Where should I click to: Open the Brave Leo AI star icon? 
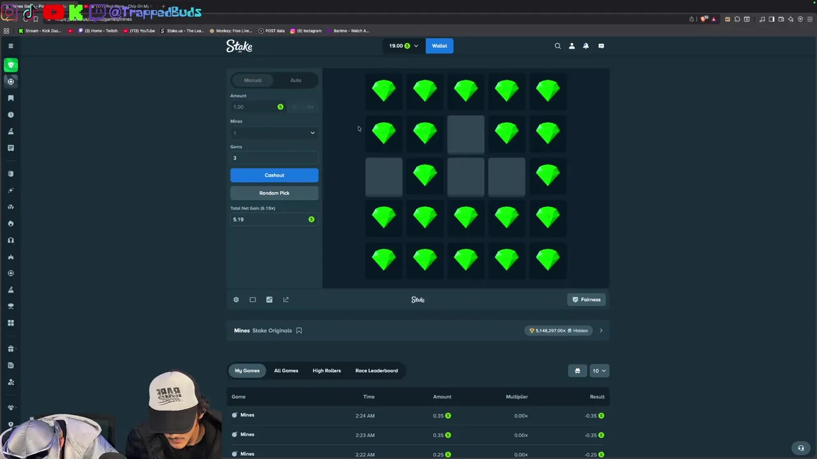[791, 19]
